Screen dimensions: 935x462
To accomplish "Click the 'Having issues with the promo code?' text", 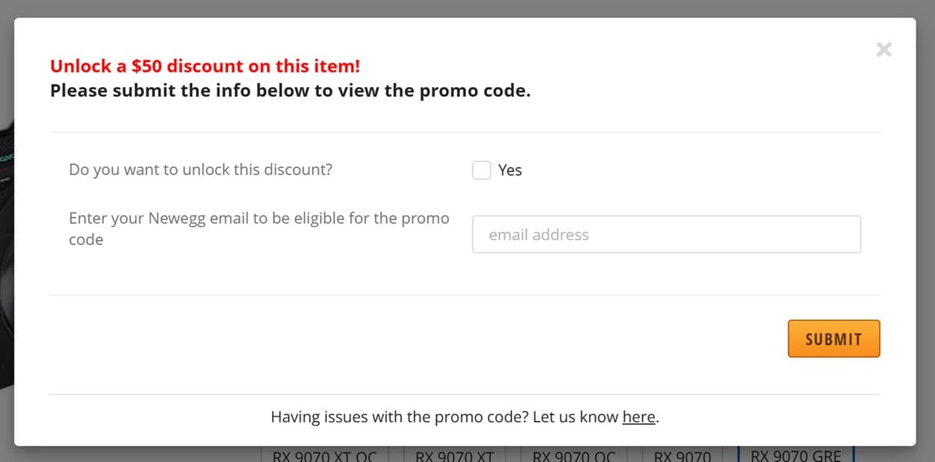I will (399, 417).
